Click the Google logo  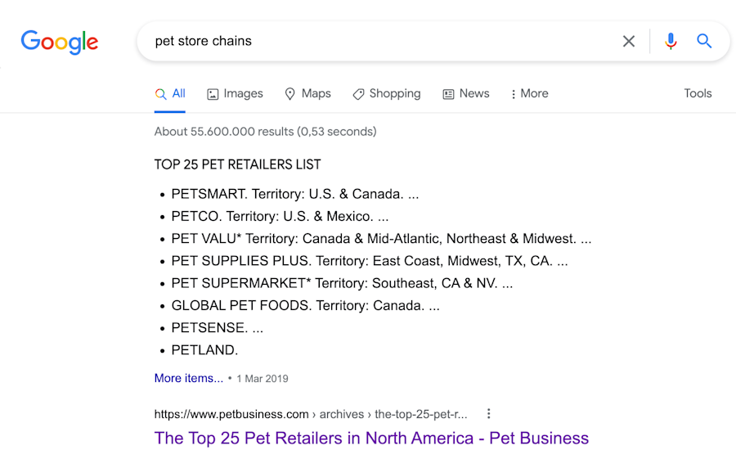pos(60,42)
